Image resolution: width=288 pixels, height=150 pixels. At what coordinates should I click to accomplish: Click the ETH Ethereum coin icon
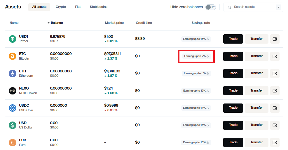(13, 73)
